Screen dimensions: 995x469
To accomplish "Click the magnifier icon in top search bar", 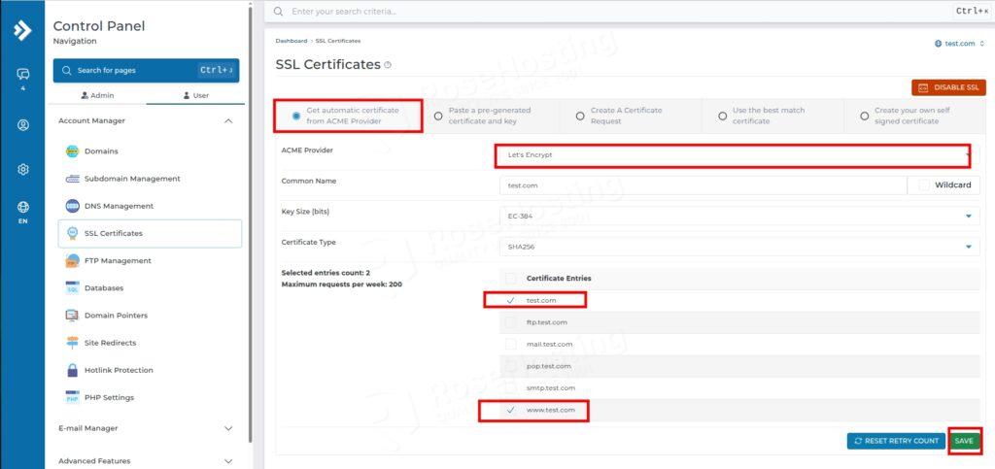I will tap(278, 12).
